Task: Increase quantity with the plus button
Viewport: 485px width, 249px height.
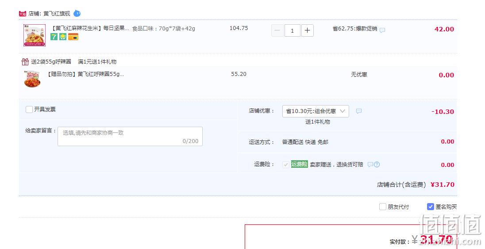Action: 308,30
